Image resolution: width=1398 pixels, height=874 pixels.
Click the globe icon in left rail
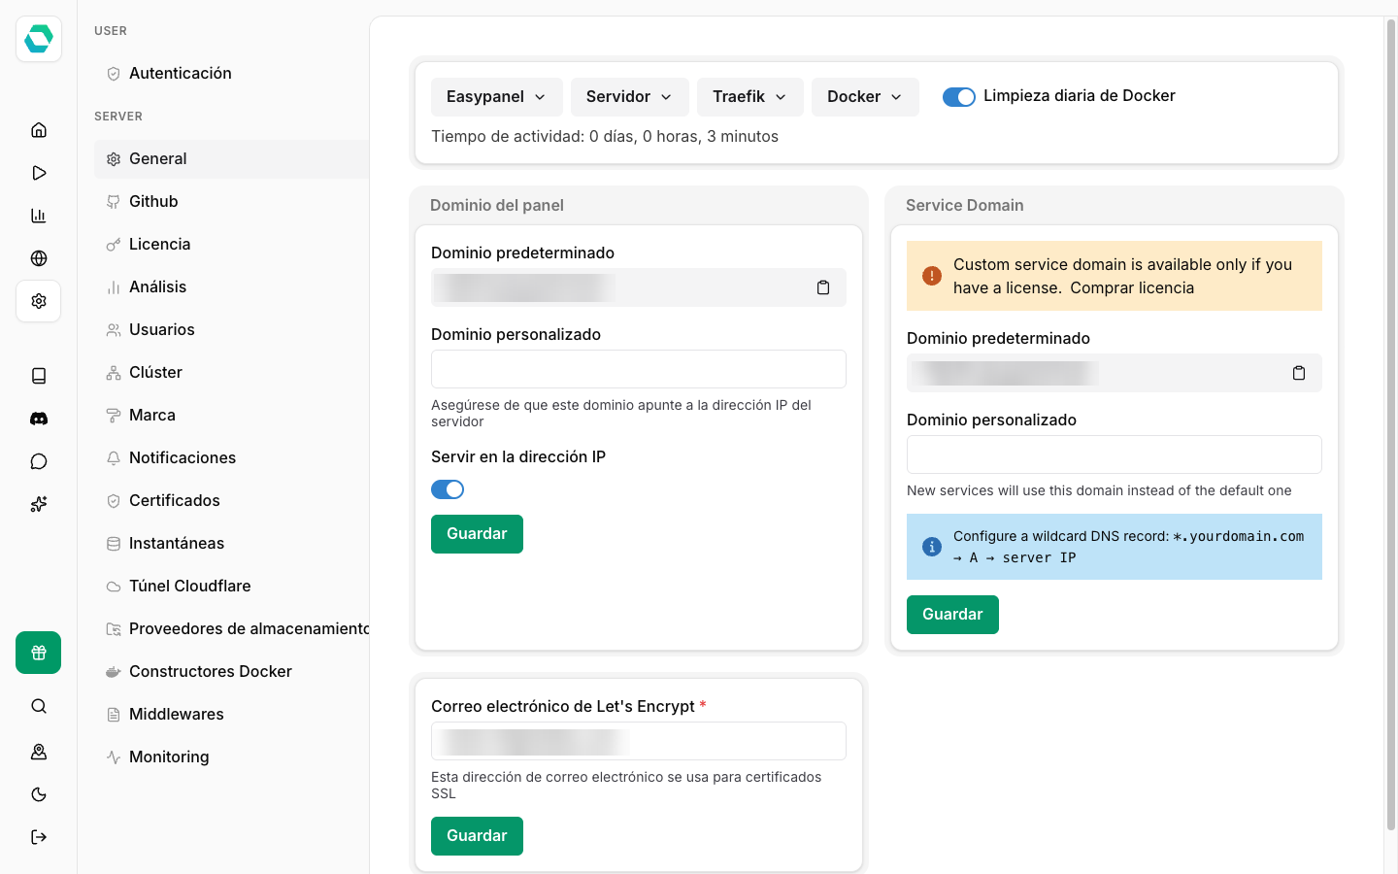[39, 258]
